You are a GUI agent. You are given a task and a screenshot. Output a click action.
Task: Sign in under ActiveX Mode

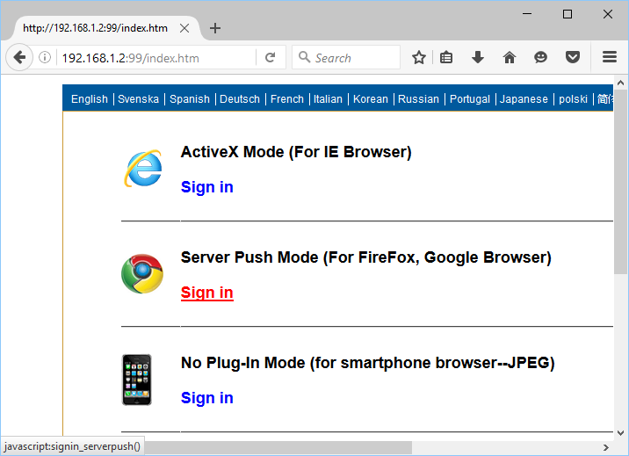point(206,187)
